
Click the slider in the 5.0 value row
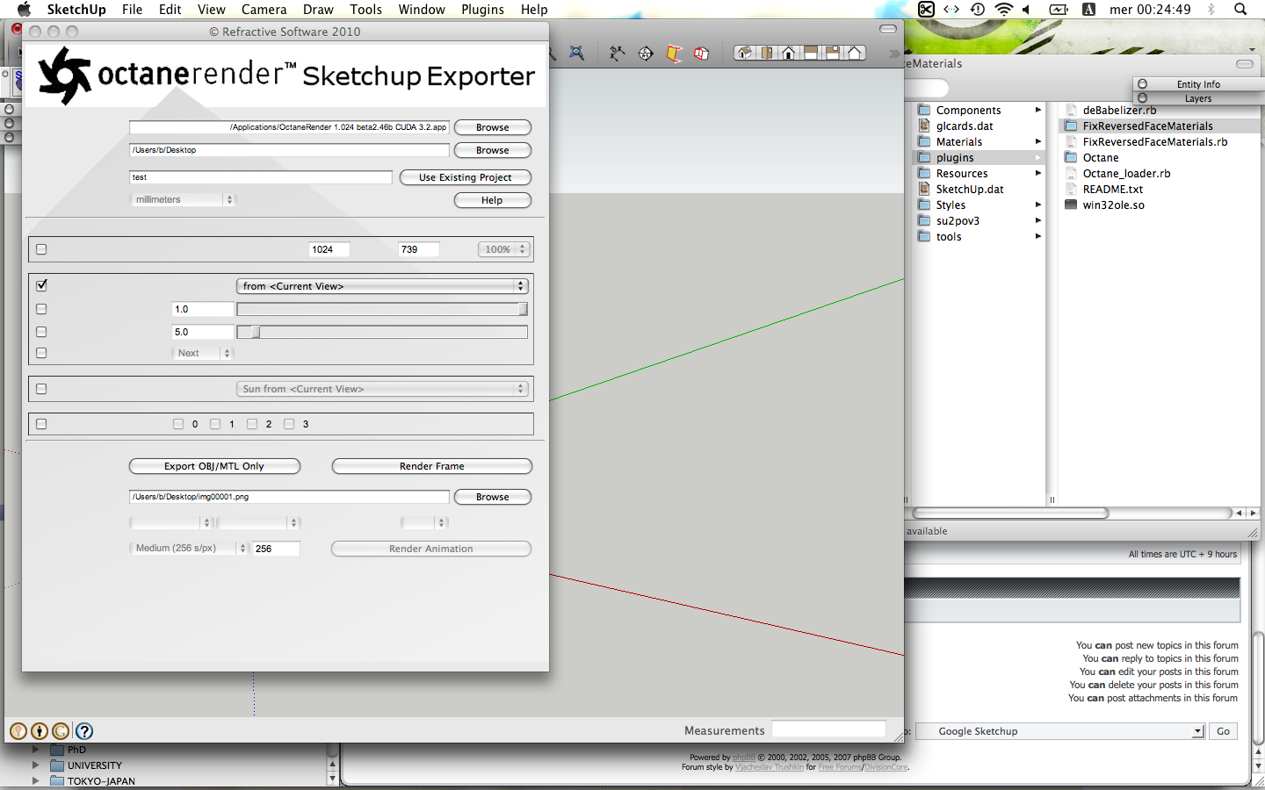coord(382,332)
